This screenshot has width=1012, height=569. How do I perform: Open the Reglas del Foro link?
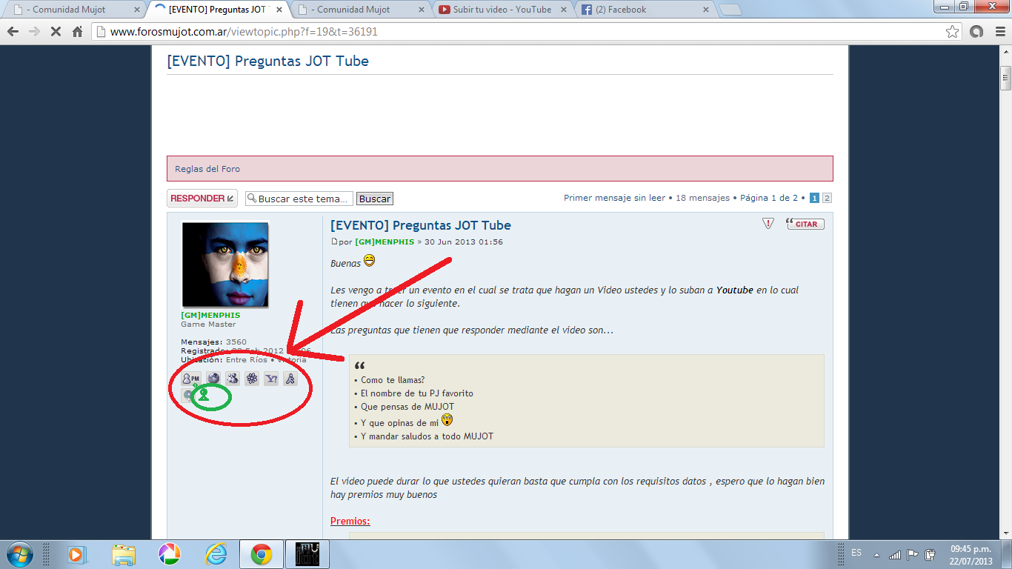pos(207,169)
